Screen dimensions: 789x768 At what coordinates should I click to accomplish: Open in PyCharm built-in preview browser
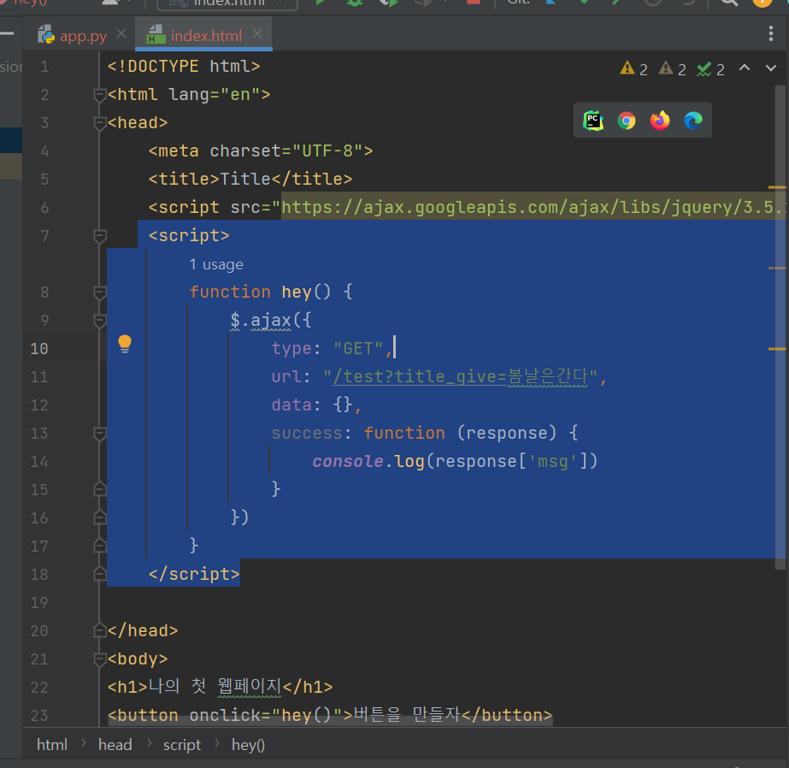pos(593,121)
